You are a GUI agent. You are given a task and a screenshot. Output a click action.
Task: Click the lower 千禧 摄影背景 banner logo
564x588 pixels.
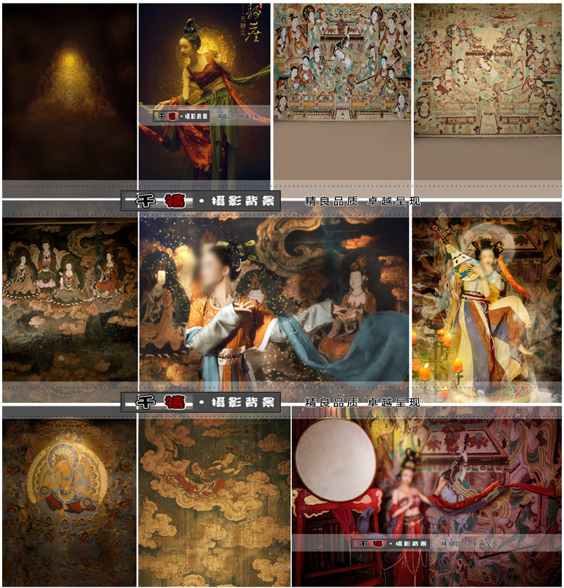pyautogui.click(x=201, y=402)
